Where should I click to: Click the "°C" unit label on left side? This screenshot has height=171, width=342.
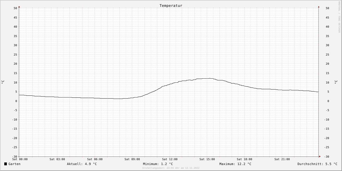(x=3, y=82)
